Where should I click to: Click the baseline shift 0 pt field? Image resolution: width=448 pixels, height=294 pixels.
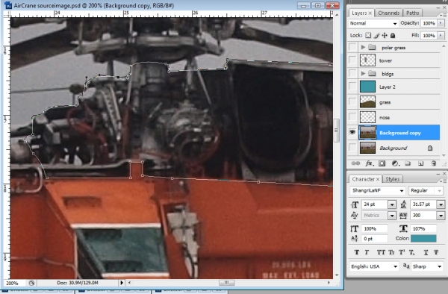click(375, 239)
